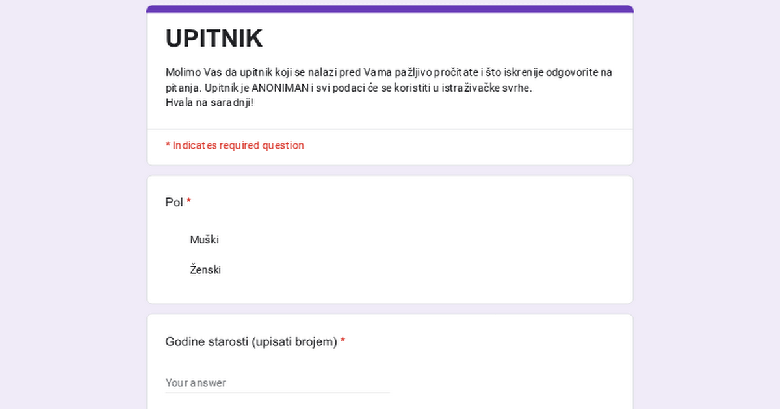Select the Ženski option
780x409 pixels.
(x=205, y=270)
